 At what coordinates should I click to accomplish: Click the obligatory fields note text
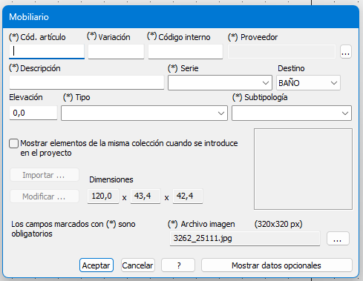coord(73,229)
